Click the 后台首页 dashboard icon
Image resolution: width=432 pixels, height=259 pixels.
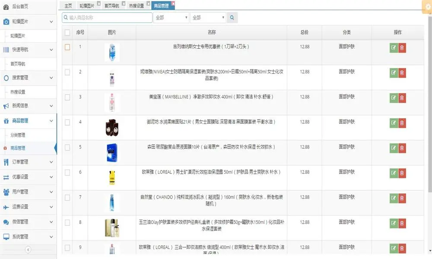[6, 6]
